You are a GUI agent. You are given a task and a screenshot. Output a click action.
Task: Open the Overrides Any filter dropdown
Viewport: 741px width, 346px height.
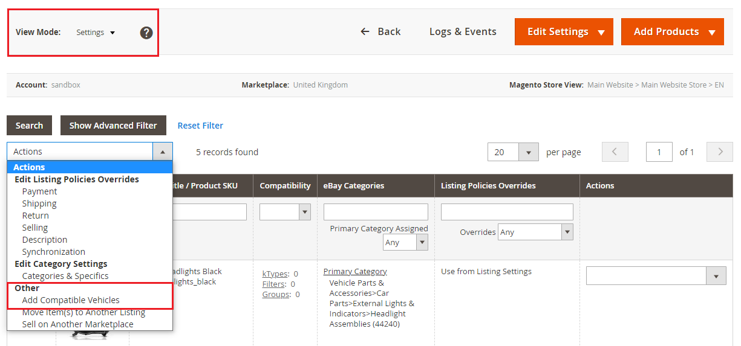pyautogui.click(x=535, y=232)
